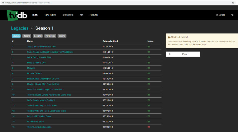Open The Boy Who Still Has a Lot of Good to Do

click(46, 111)
